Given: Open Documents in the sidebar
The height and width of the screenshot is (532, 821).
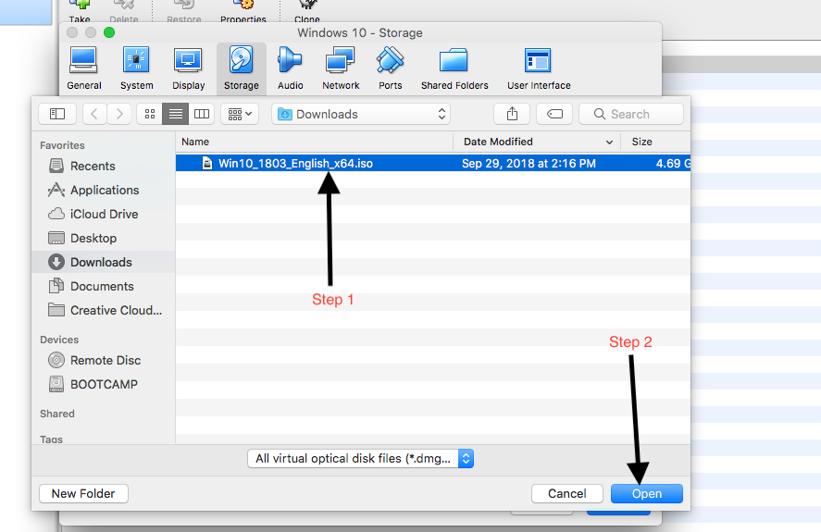Looking at the screenshot, I should pyautogui.click(x=102, y=287).
